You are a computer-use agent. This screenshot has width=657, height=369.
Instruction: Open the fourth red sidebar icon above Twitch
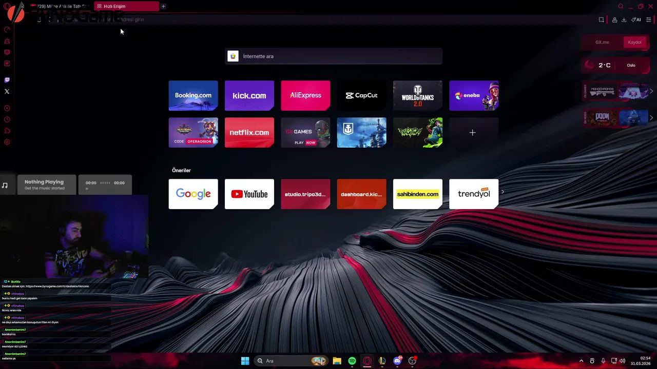[x=7, y=64]
